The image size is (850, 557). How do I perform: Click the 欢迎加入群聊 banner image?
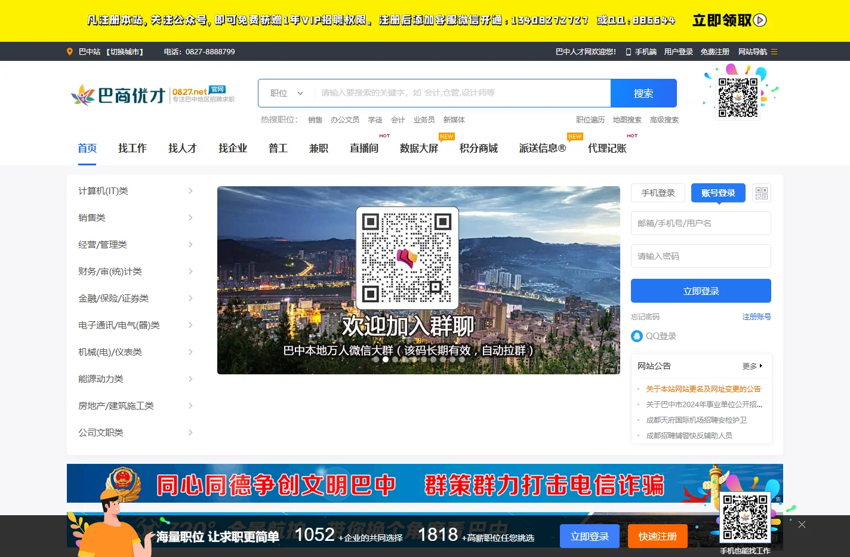pyautogui.click(x=418, y=280)
